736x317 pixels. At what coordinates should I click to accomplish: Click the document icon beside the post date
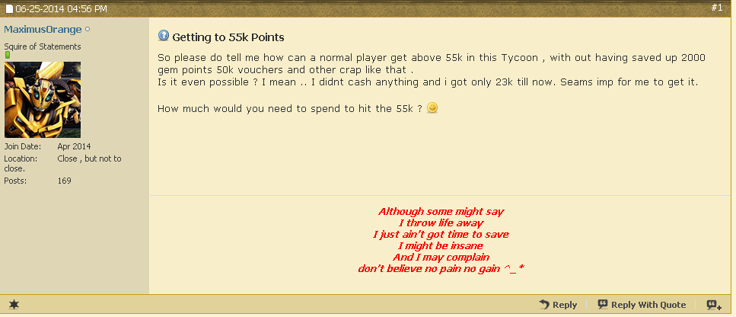pos(9,9)
